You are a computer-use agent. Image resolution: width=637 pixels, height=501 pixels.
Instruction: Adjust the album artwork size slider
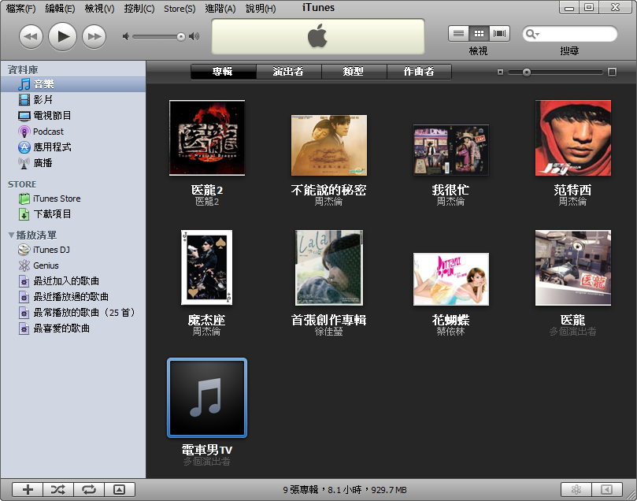[527, 72]
